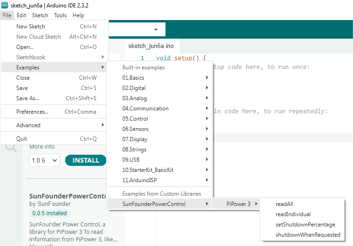Expand 02.Digital examples submenu
Image resolution: width=353 pixels, height=246 pixels.
pos(160,88)
